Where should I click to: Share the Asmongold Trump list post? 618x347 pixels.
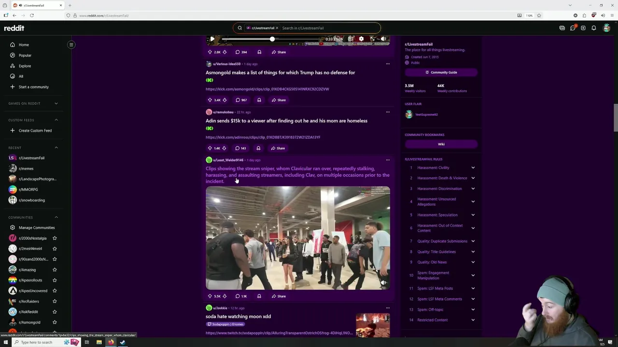pos(279,100)
